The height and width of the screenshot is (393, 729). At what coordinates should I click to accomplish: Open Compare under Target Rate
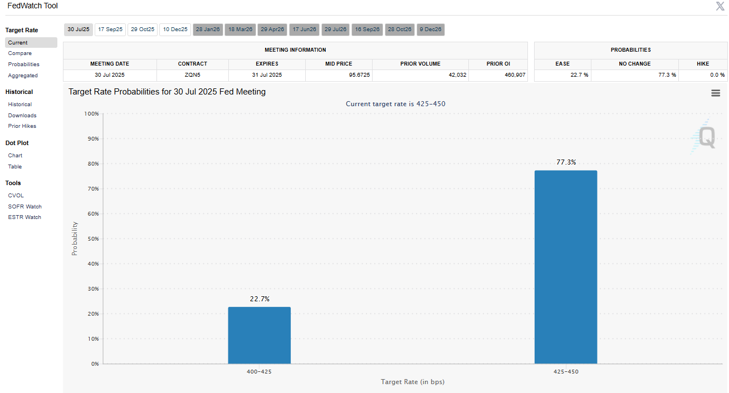pyautogui.click(x=19, y=53)
